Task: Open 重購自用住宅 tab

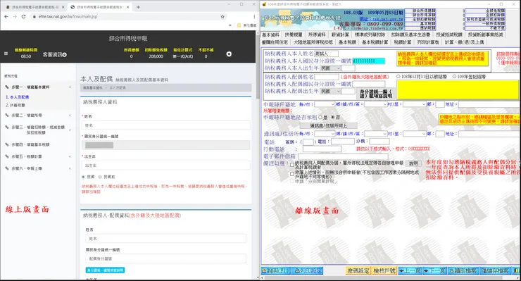Action: click(275, 42)
